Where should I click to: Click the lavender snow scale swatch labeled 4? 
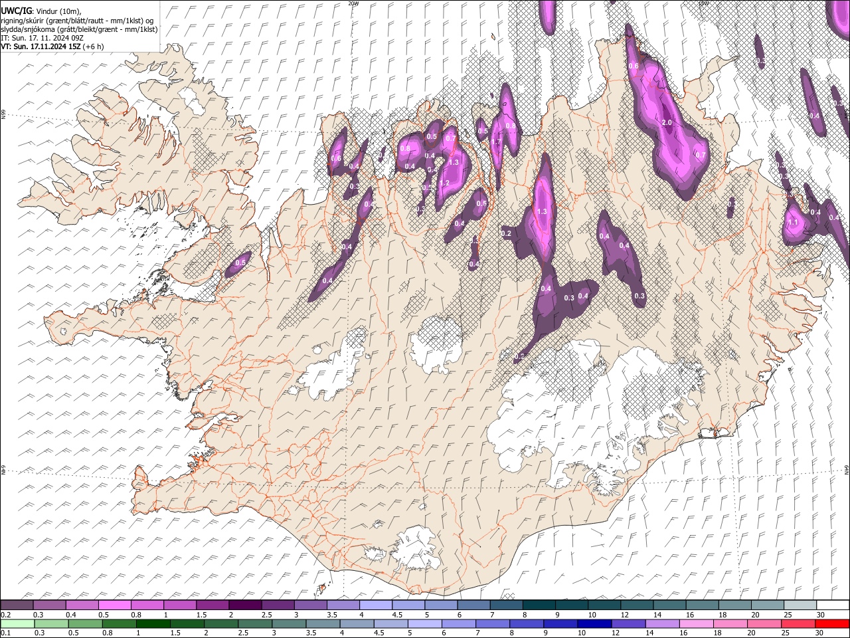pyautogui.click(x=376, y=605)
